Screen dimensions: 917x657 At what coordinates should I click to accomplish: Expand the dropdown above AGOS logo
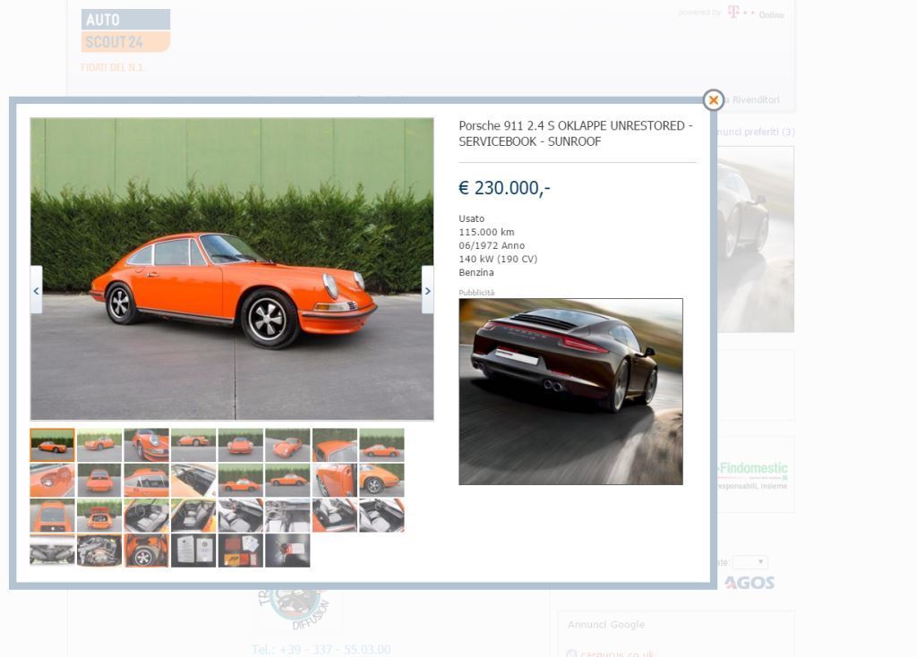pos(750,562)
